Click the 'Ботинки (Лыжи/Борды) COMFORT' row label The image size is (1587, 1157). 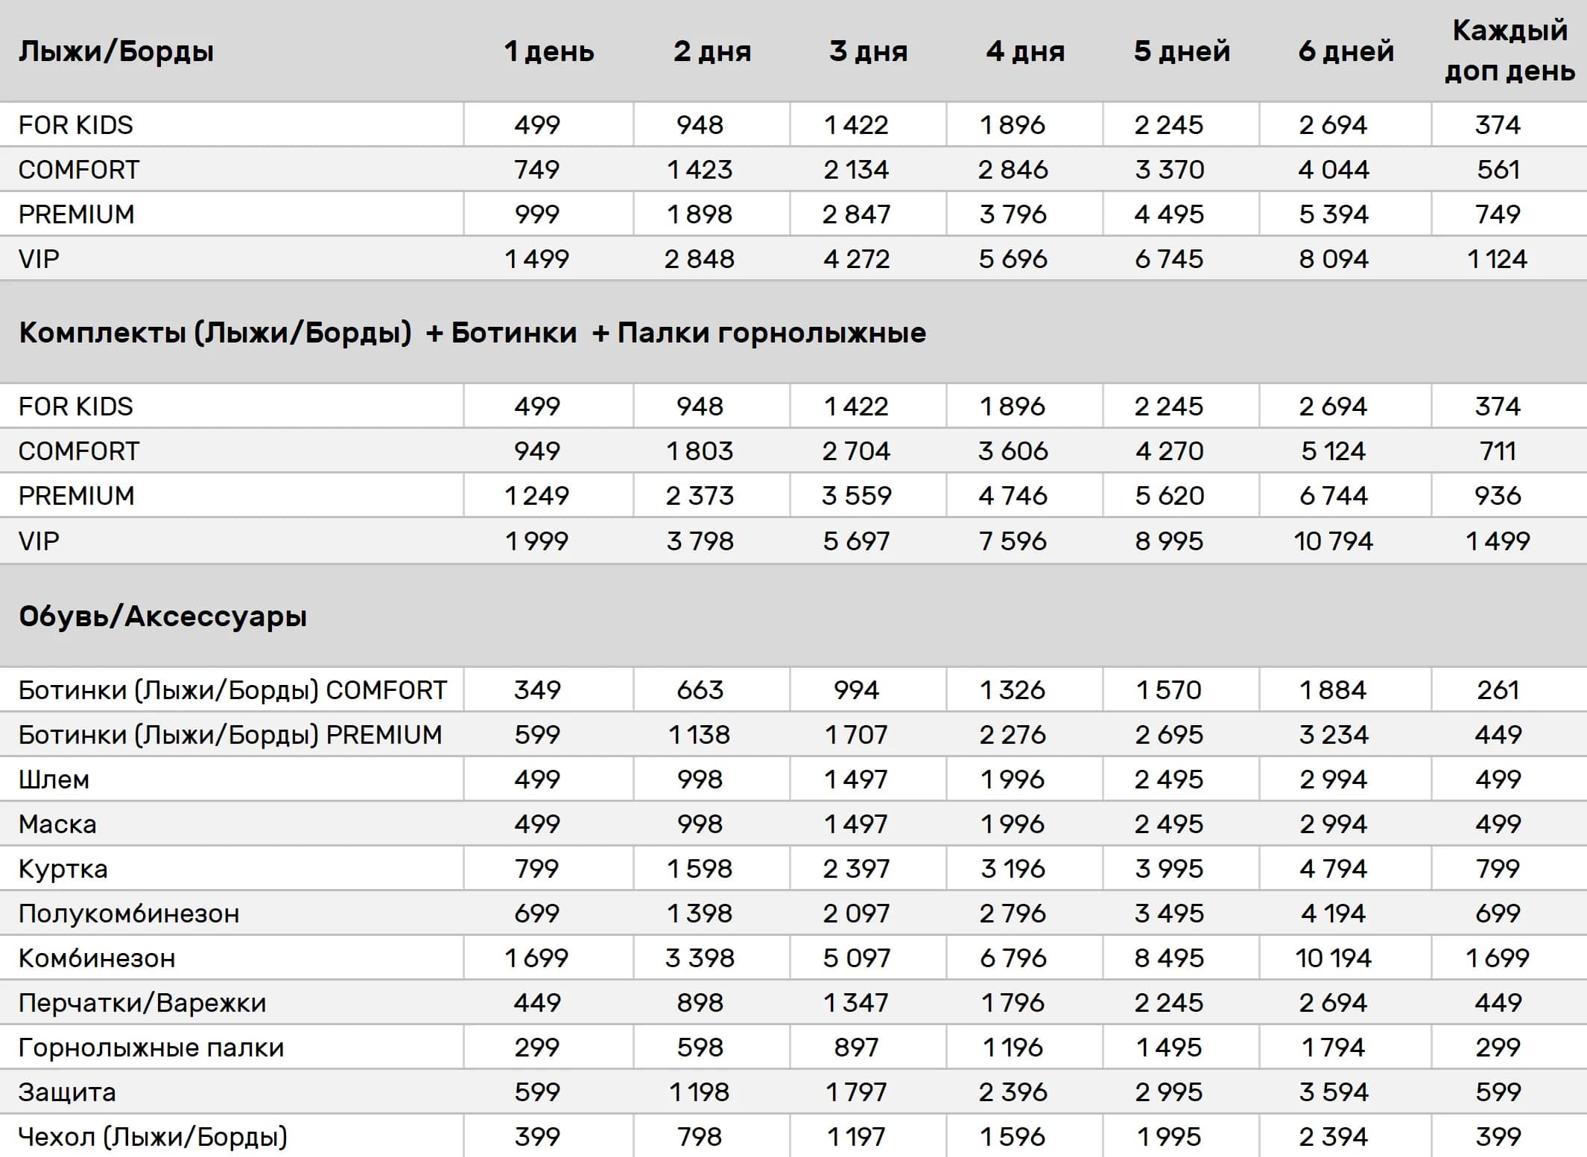click(232, 690)
